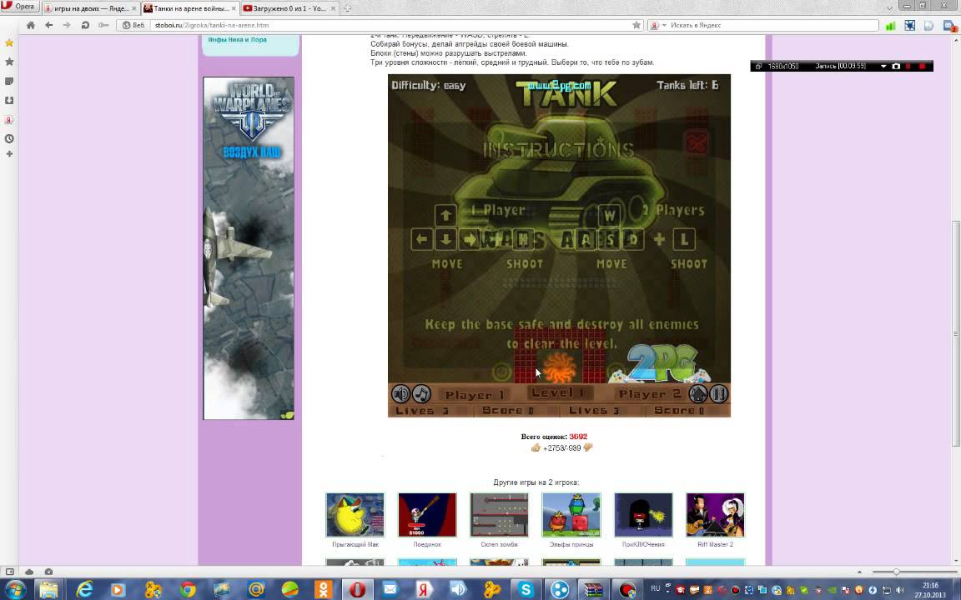The image size is (961, 600).
Task: Open Odnoklassniki from the taskbar
Action: pyautogui.click(x=322, y=590)
